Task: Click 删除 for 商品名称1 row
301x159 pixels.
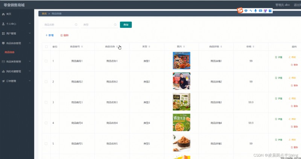Action: (294, 65)
